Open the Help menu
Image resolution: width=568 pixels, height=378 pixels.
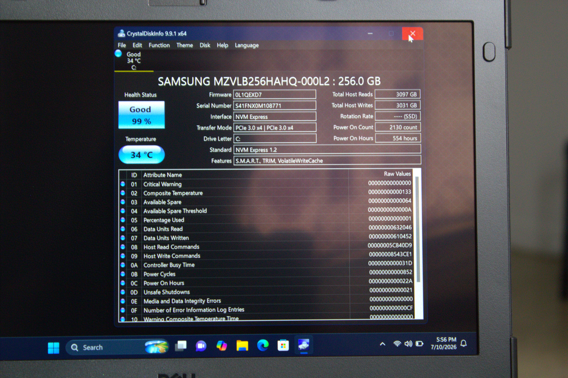(223, 45)
